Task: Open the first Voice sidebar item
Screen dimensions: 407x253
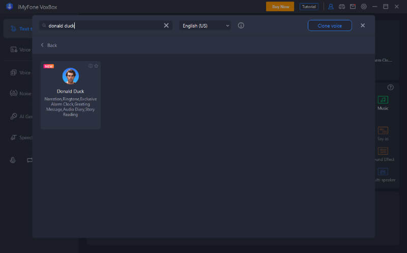Action: pyautogui.click(x=20, y=49)
